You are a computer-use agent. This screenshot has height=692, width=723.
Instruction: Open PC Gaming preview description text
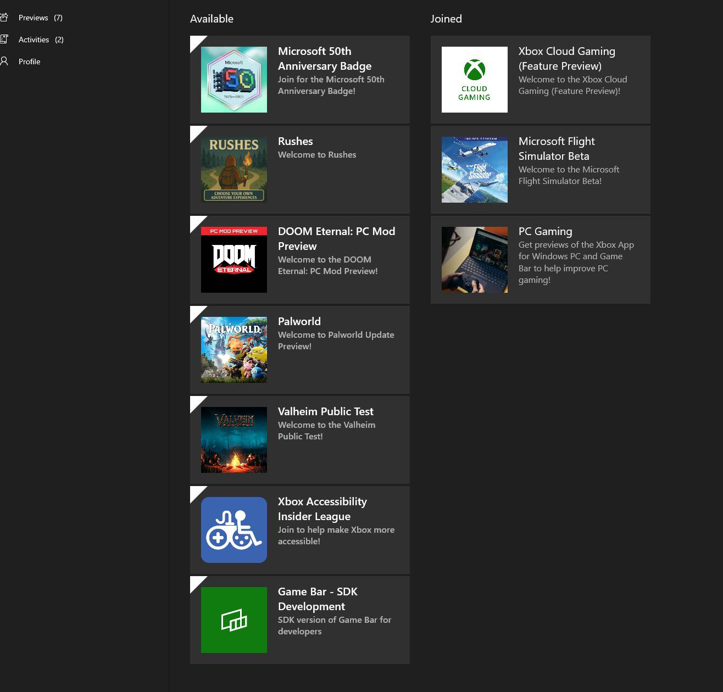coord(576,263)
